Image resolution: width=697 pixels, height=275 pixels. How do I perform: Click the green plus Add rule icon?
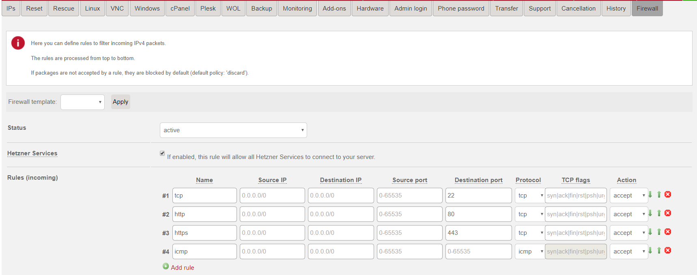tap(166, 266)
